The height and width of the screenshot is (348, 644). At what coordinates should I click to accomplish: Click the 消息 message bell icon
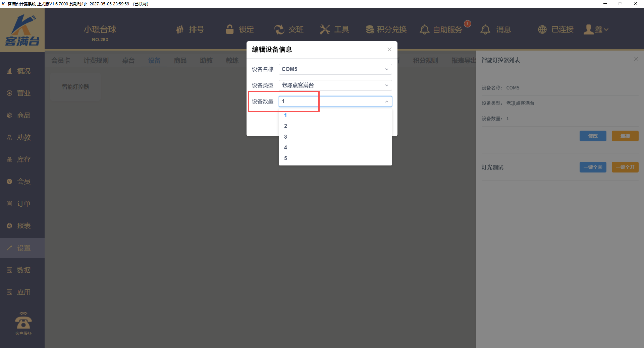[x=485, y=29]
